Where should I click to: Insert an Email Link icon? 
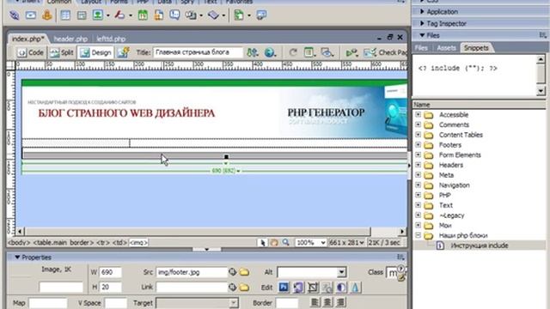31,15
